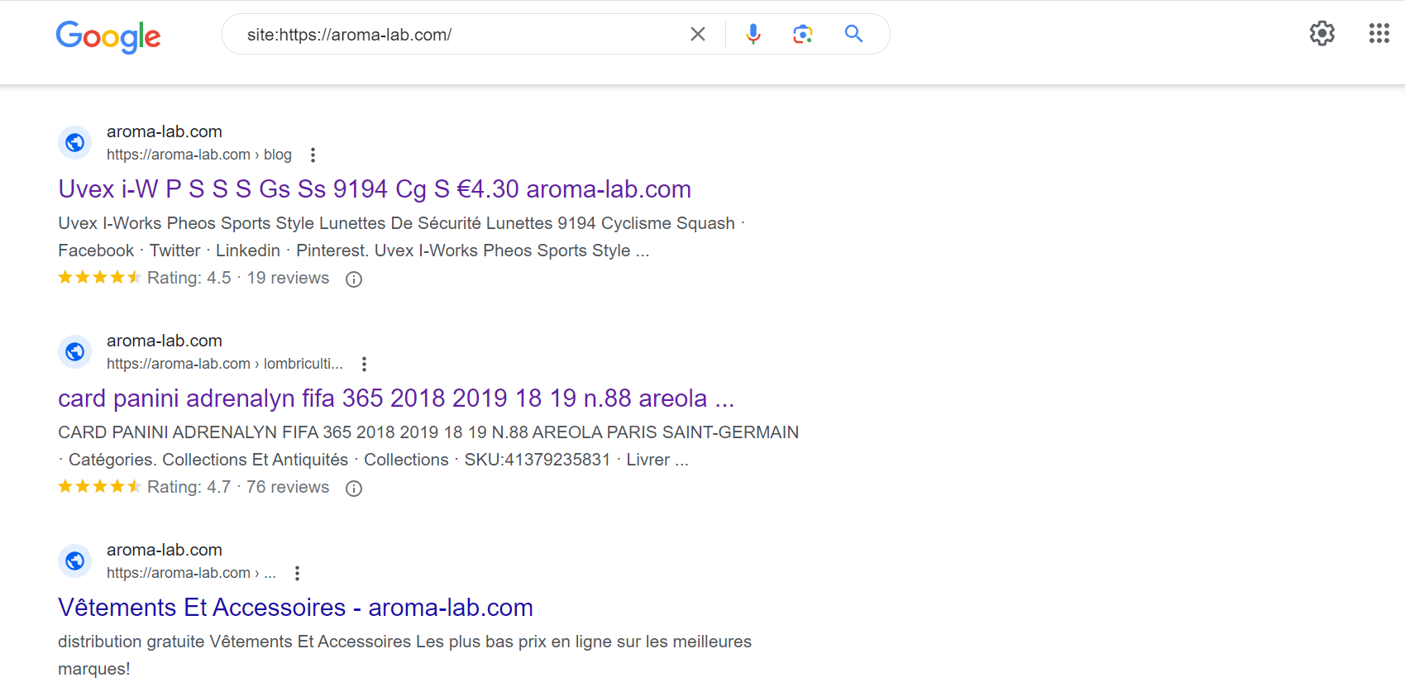
Task: Click the '19 reviews' text
Action: tap(288, 278)
